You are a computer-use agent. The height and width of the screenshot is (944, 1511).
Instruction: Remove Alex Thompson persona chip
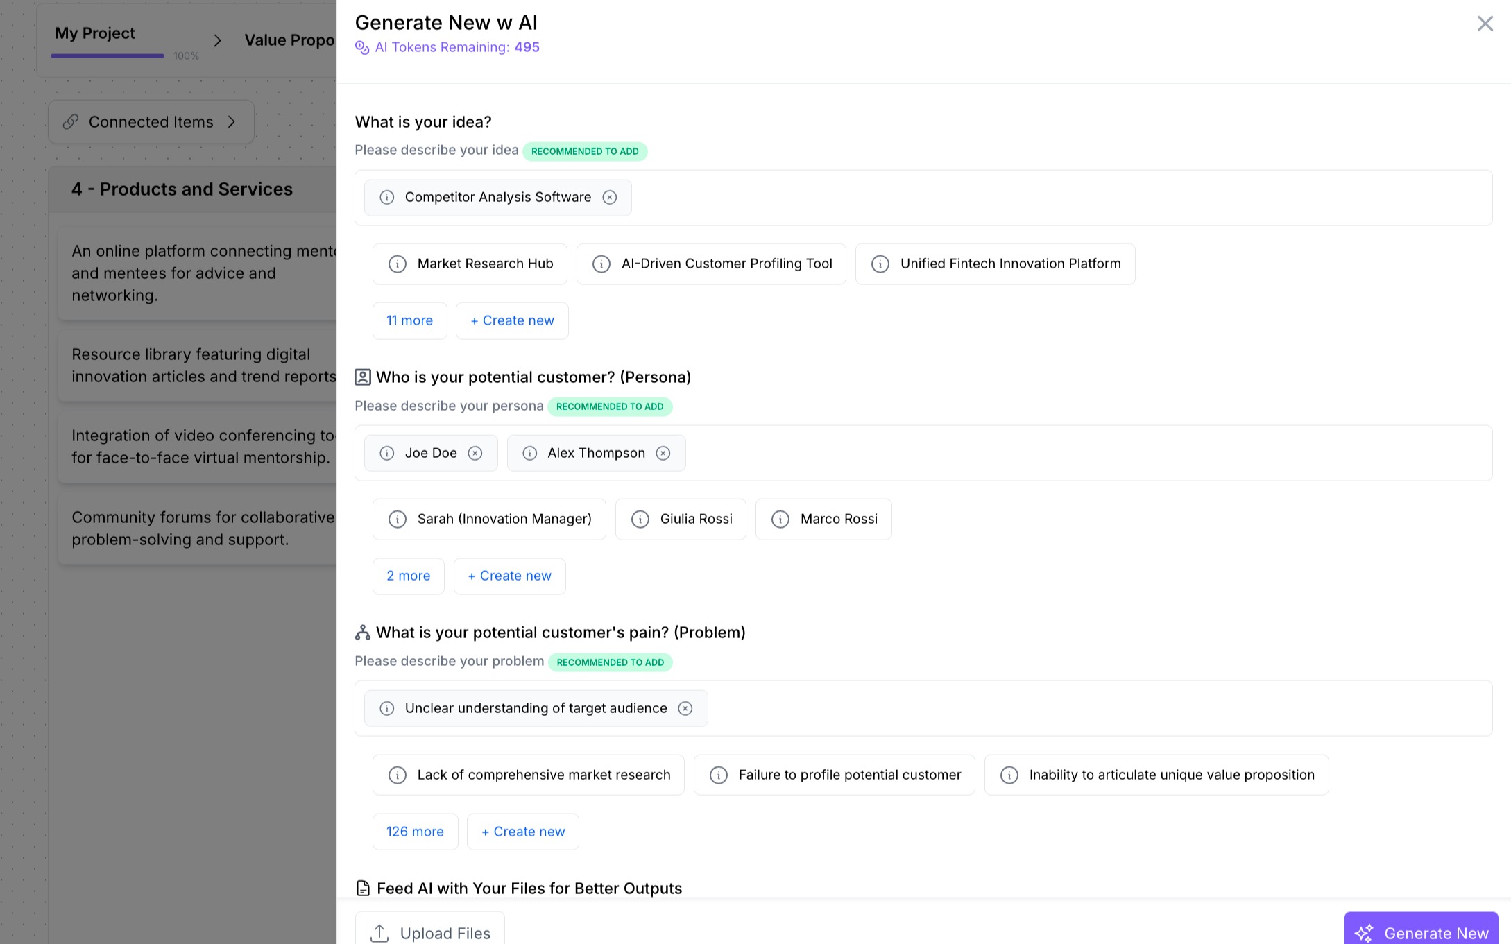point(663,454)
